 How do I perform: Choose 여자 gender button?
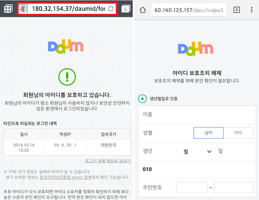[238, 133]
